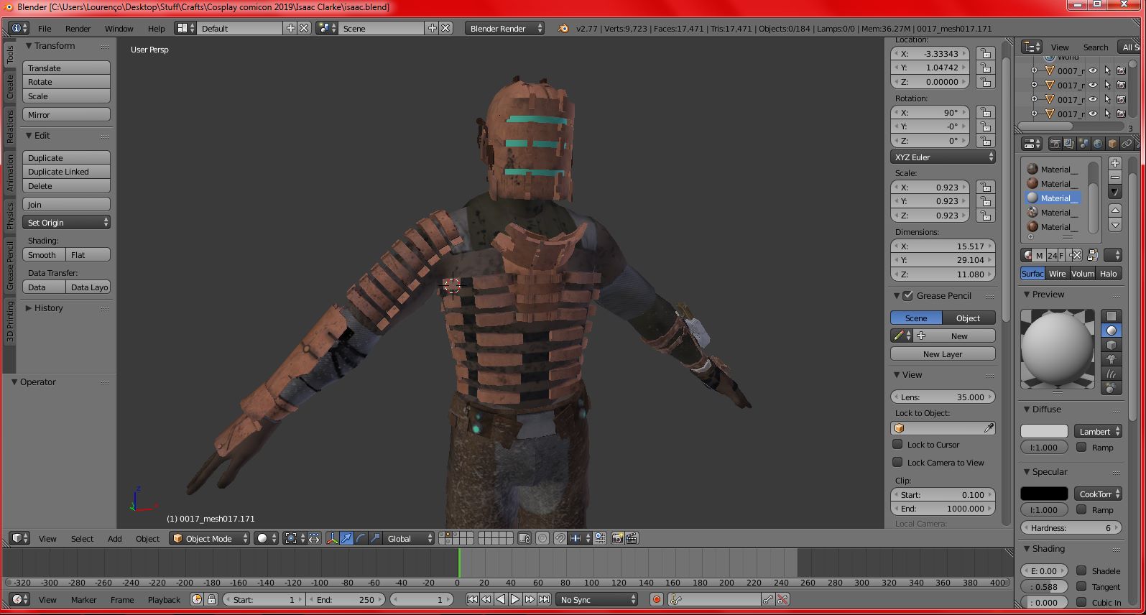1146x615 pixels.
Task: Open the Object Mode dropdown
Action: [x=210, y=538]
